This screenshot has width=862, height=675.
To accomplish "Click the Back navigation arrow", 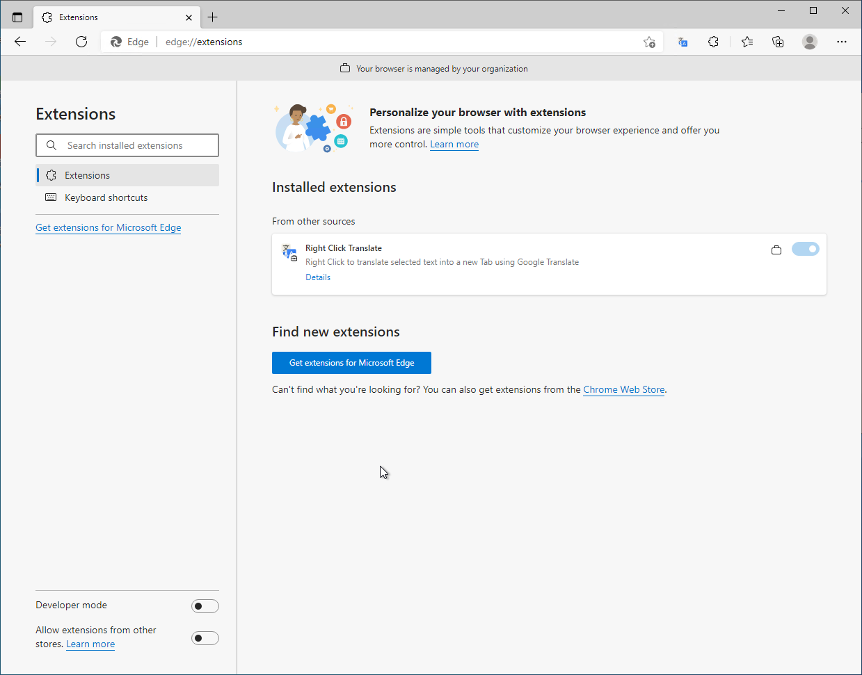I will [20, 42].
